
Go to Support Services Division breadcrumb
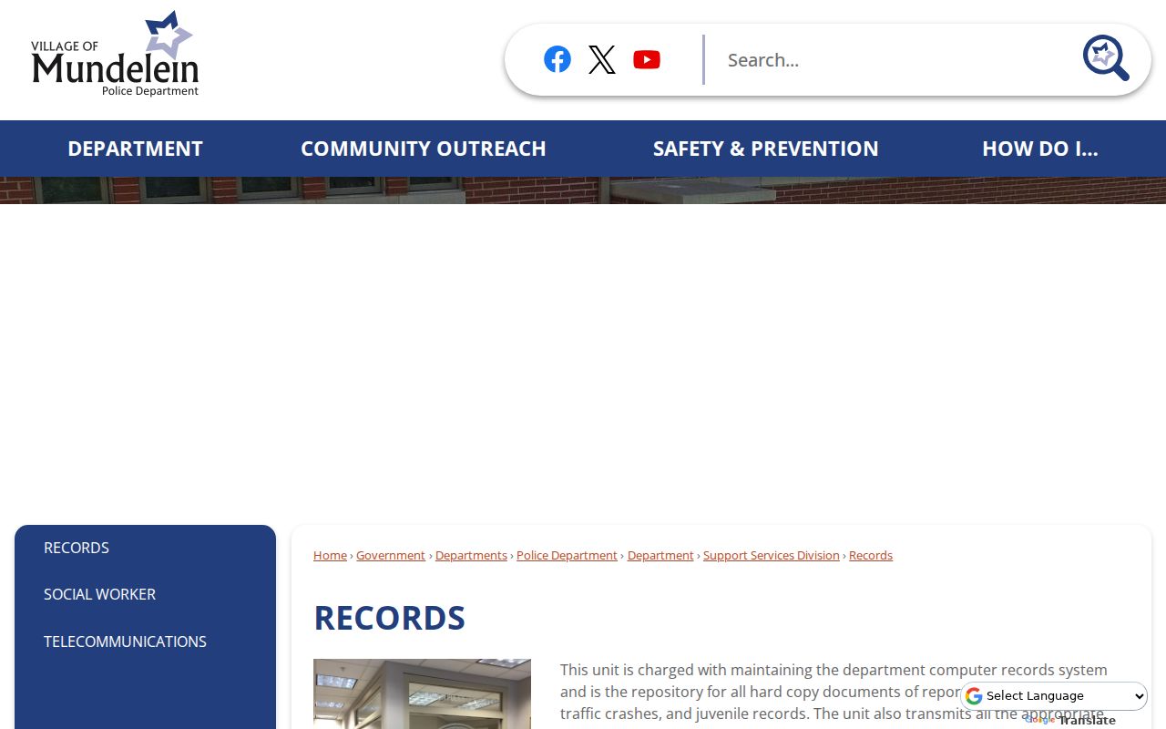(772, 555)
